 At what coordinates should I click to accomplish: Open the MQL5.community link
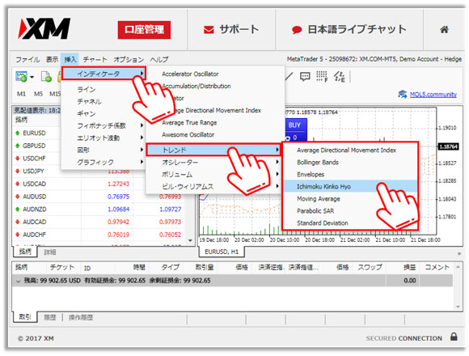point(433,95)
